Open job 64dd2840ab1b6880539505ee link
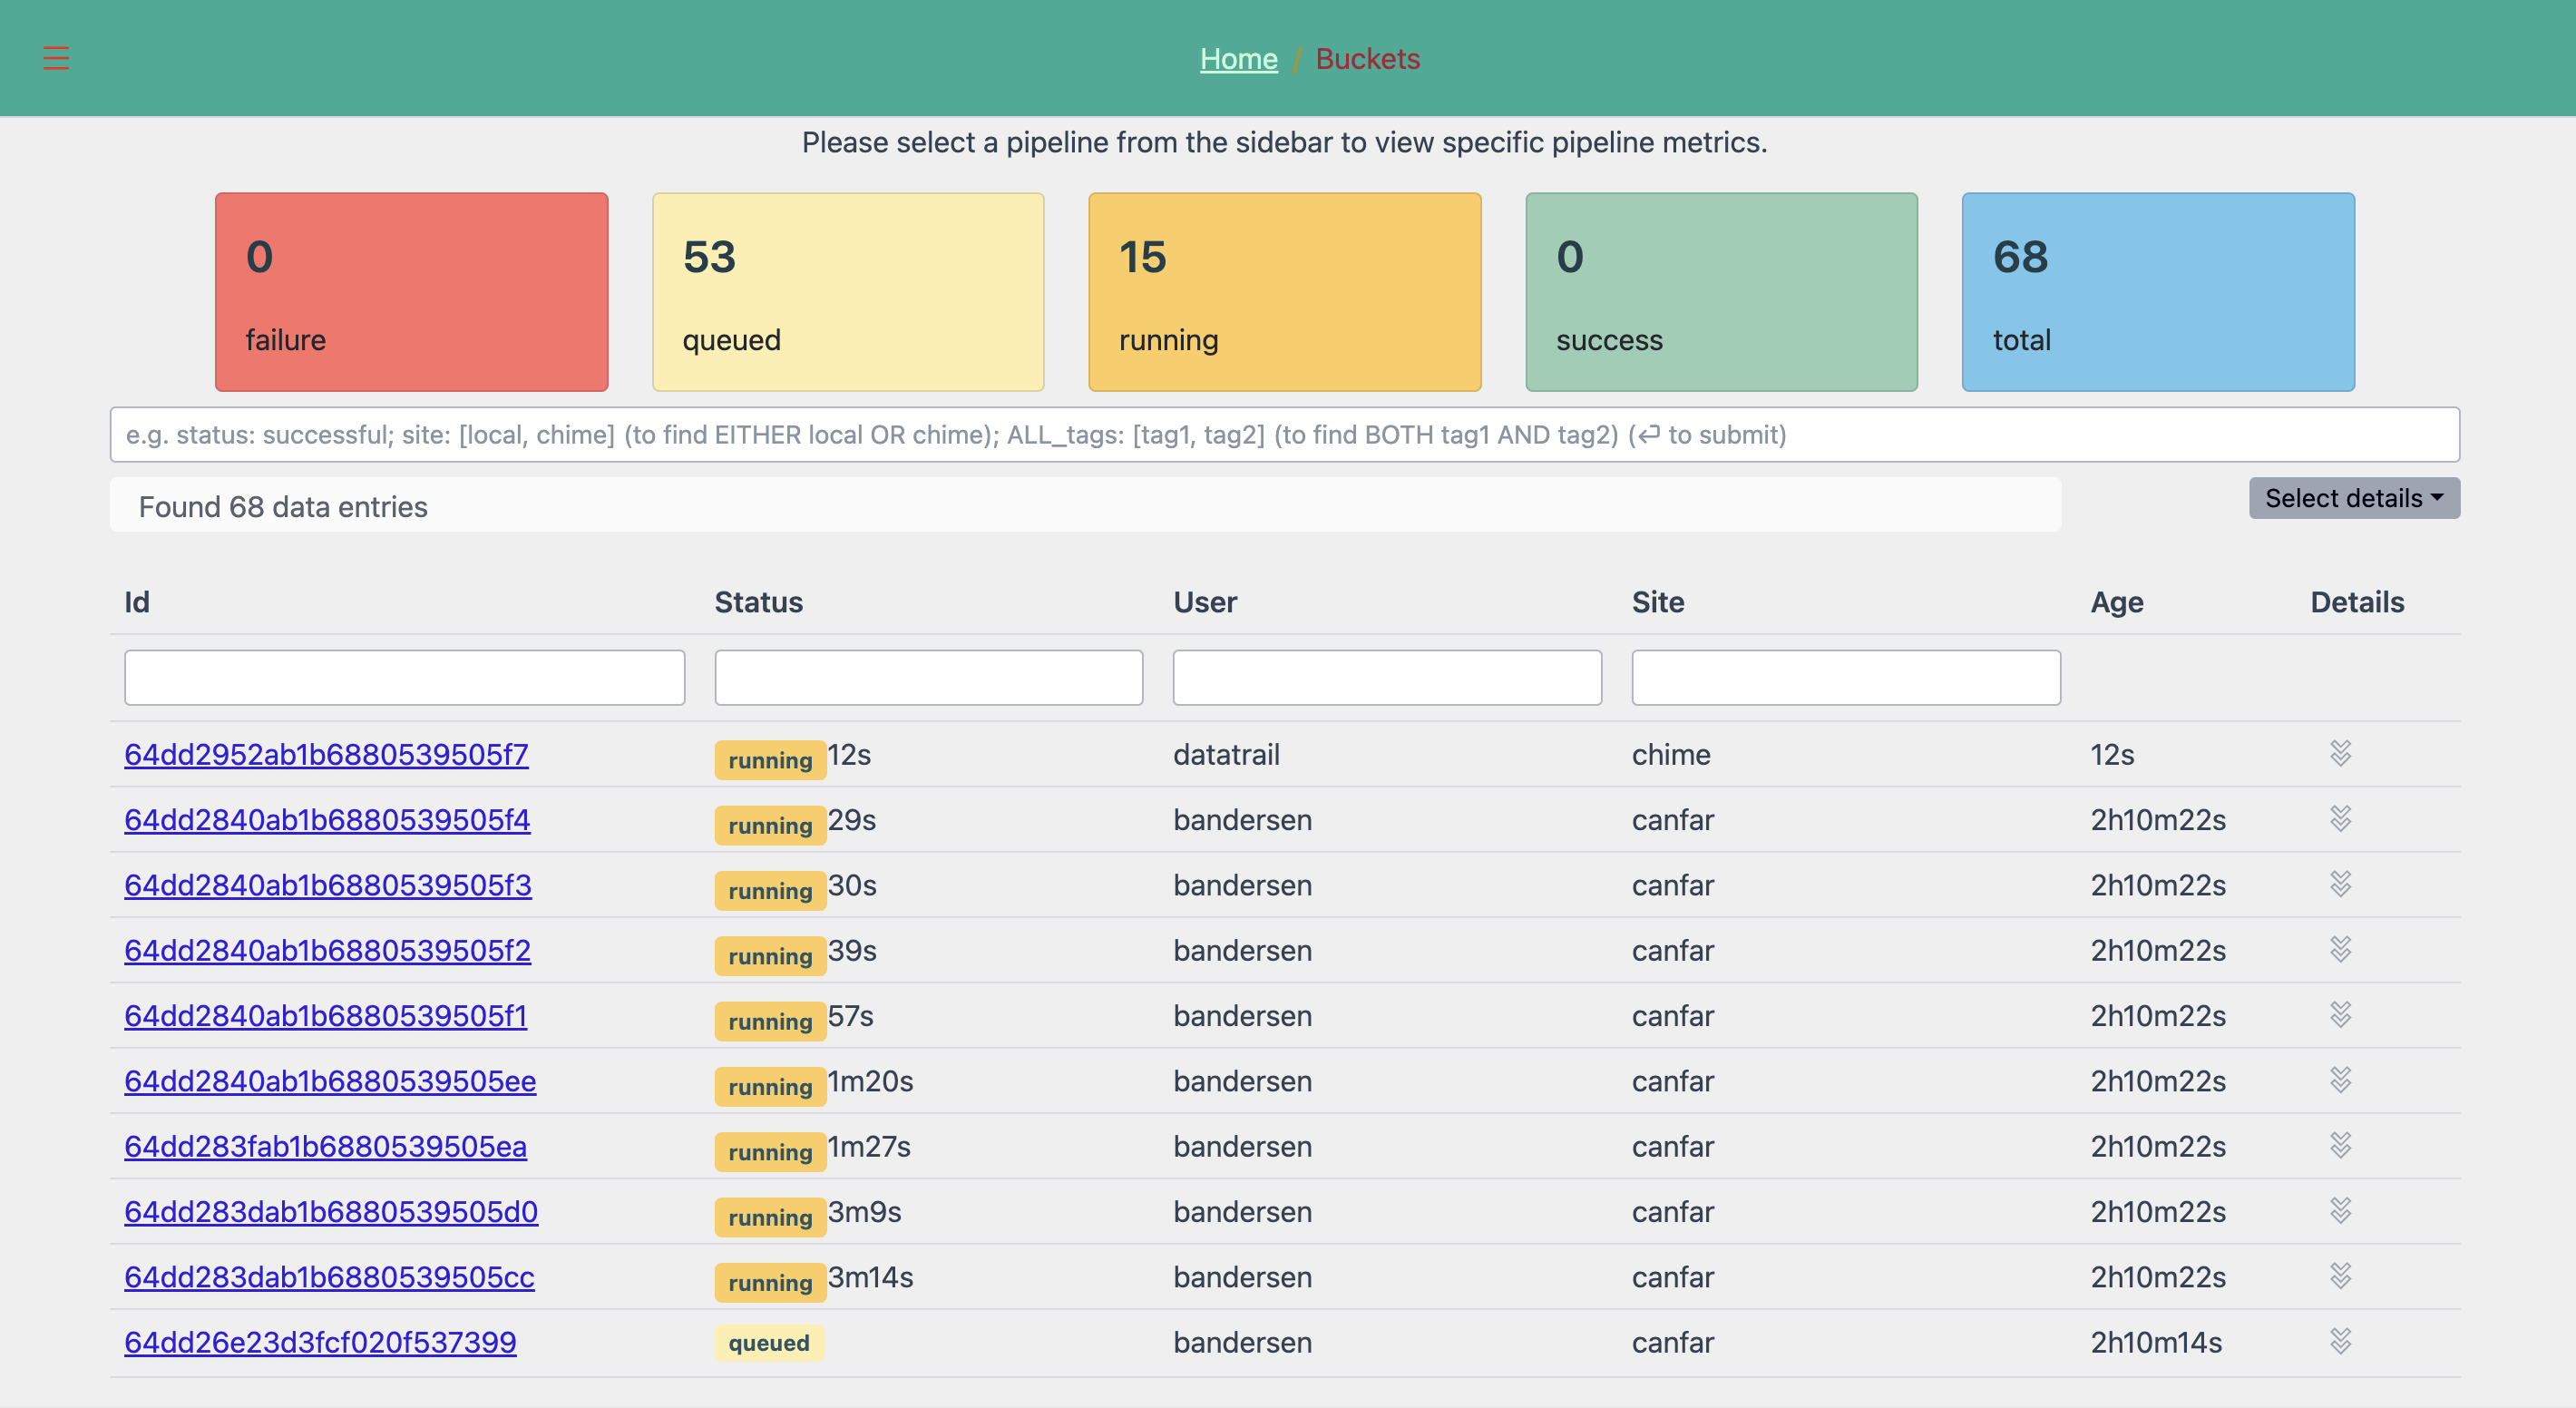This screenshot has width=2576, height=1408. click(x=330, y=1082)
